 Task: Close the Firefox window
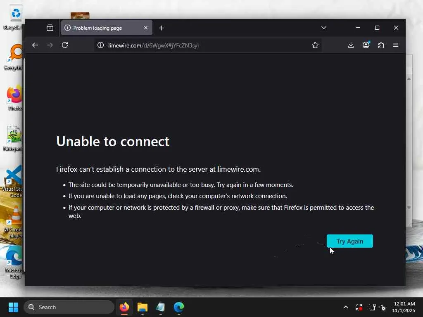(396, 28)
